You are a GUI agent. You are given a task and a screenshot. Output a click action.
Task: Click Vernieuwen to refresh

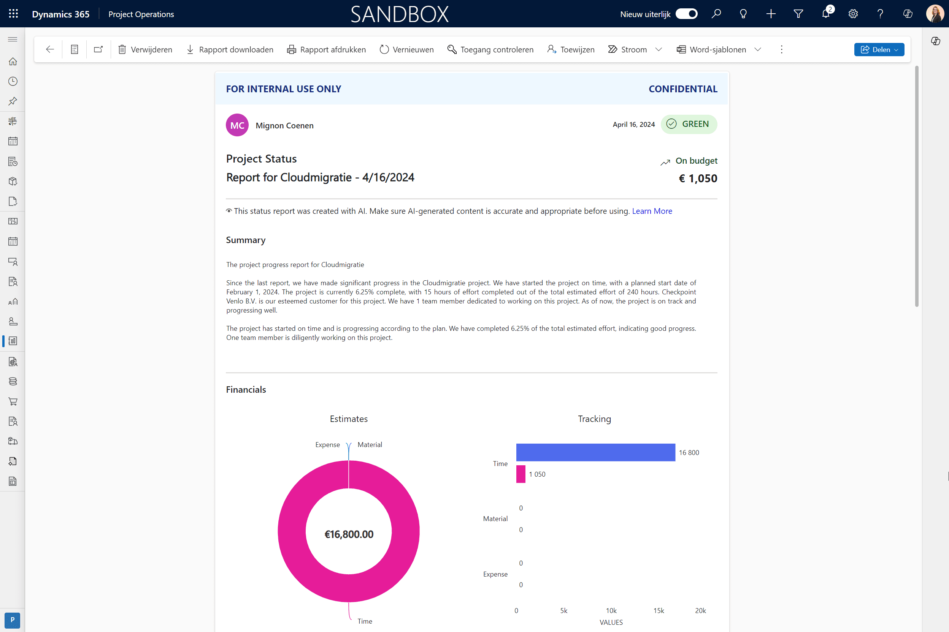tap(407, 50)
